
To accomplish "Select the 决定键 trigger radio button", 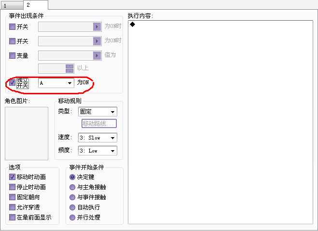I will click(x=72, y=177).
